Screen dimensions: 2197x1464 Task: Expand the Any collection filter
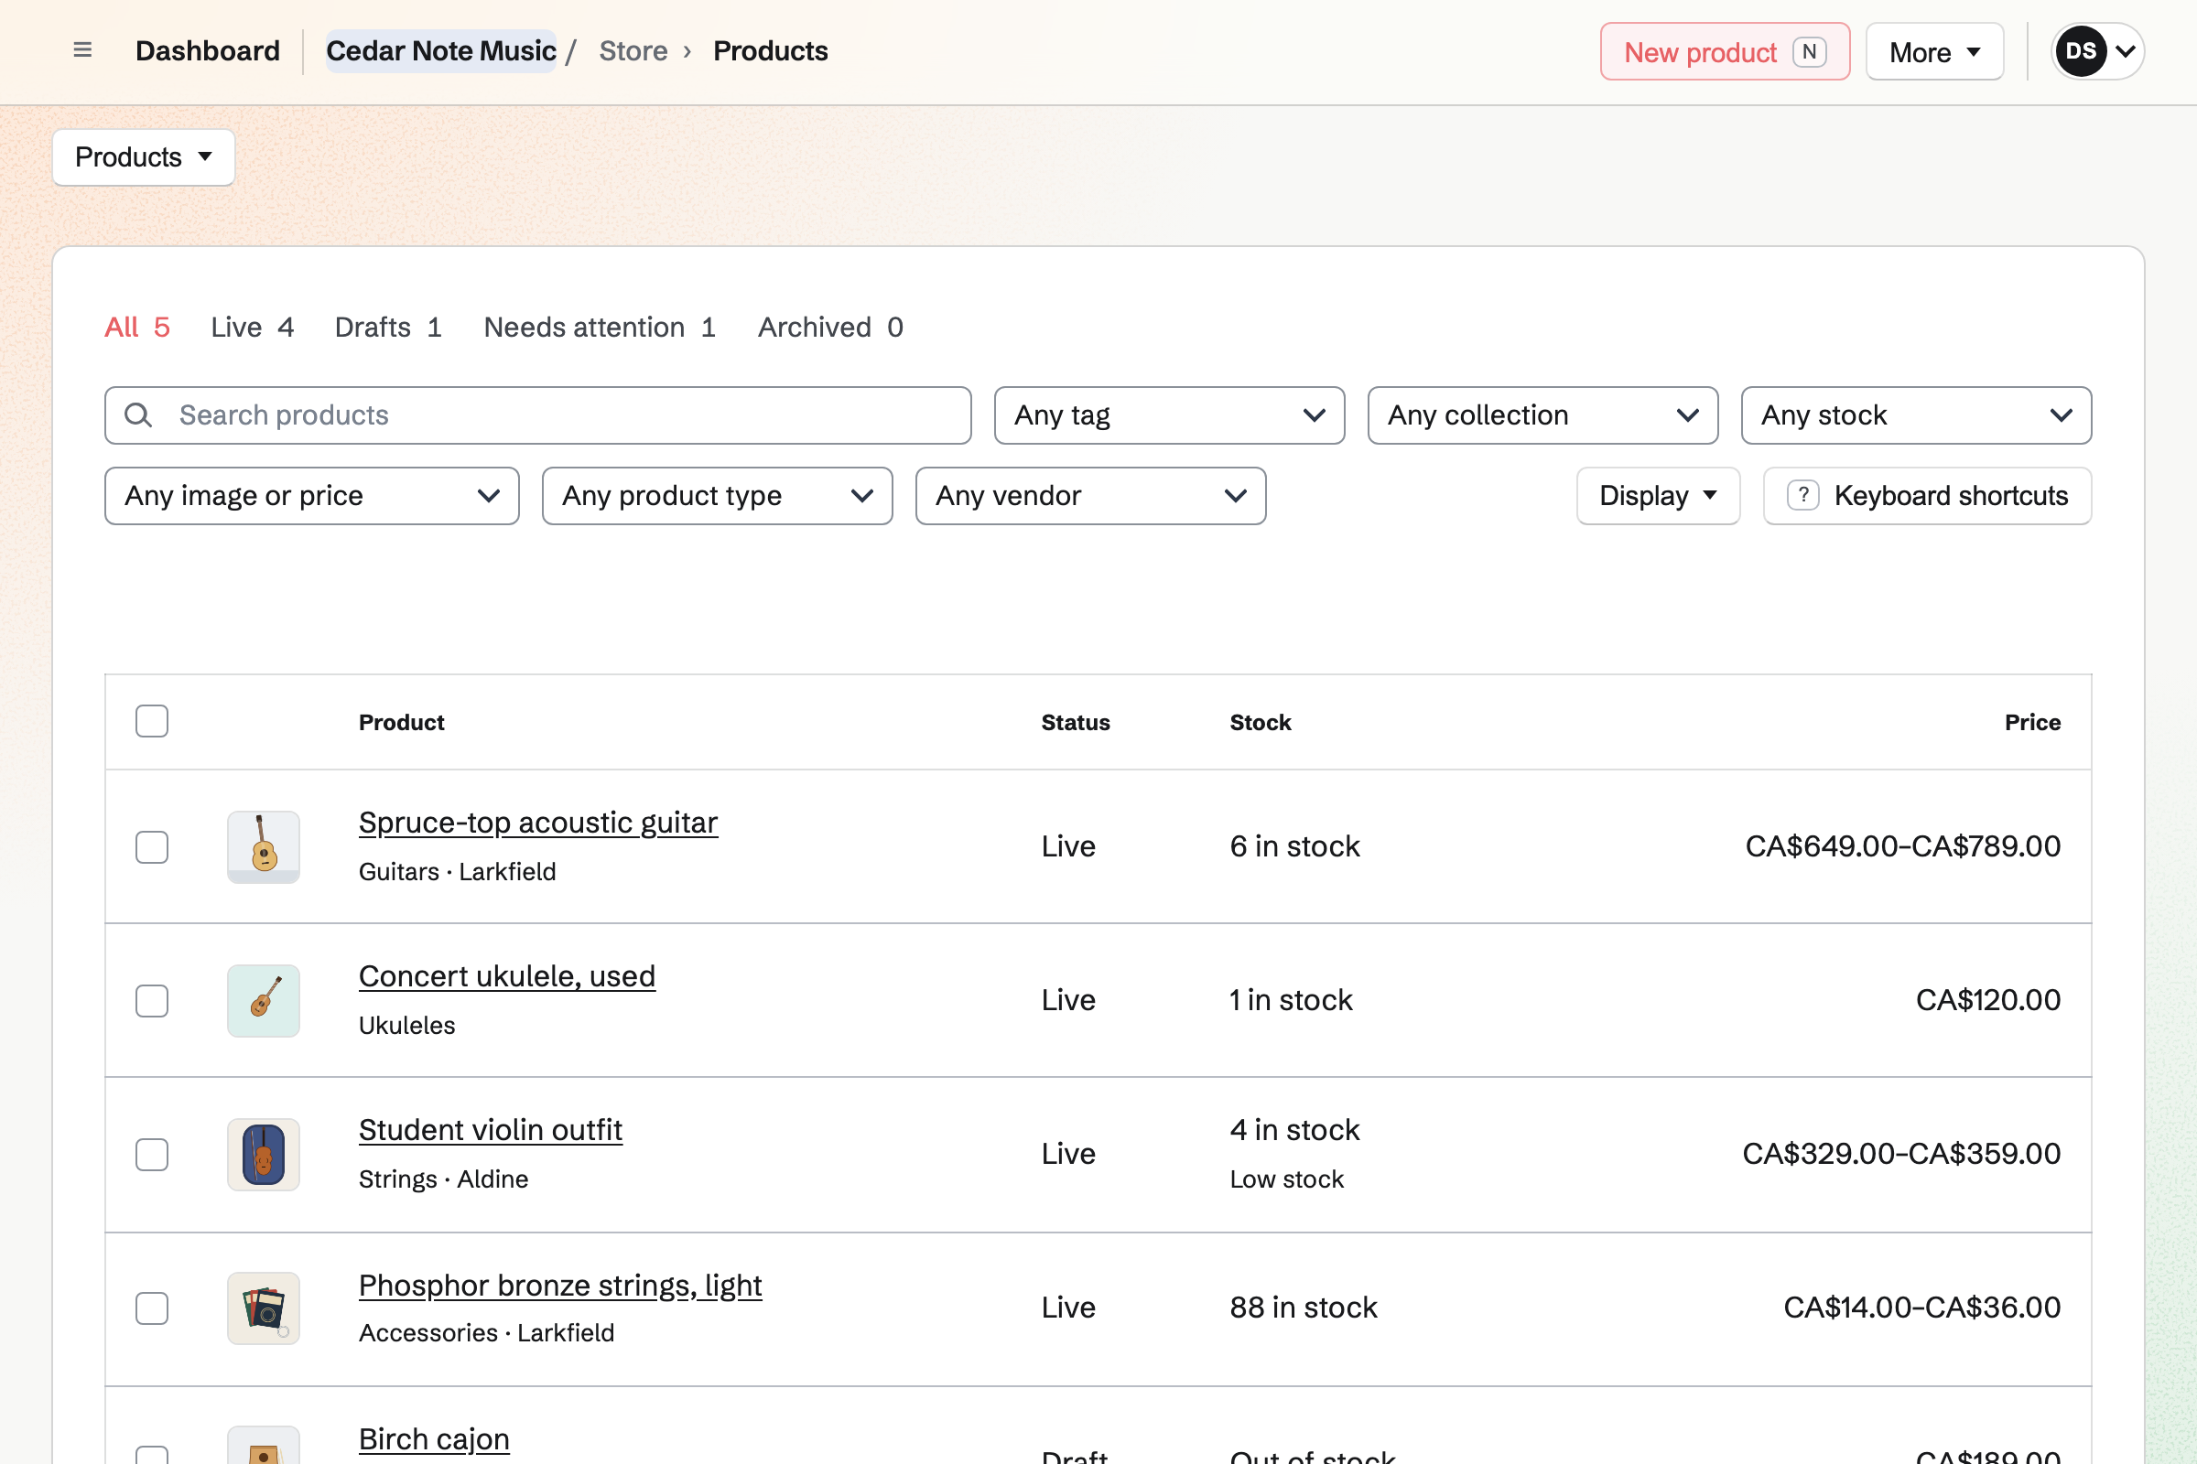1543,415
